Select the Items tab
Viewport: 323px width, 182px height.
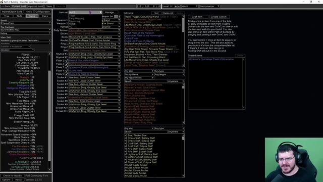pos(32,16)
